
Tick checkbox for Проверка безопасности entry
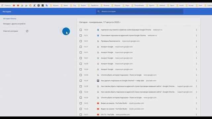pos(80,41)
